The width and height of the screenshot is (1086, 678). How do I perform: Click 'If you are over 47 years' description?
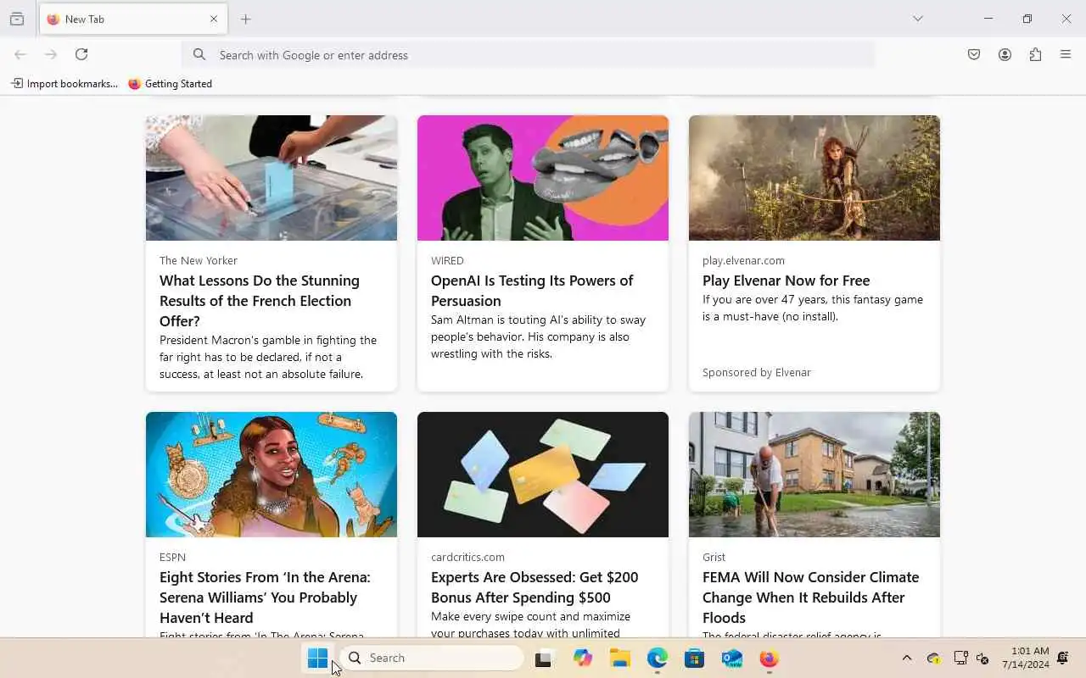coord(813,308)
